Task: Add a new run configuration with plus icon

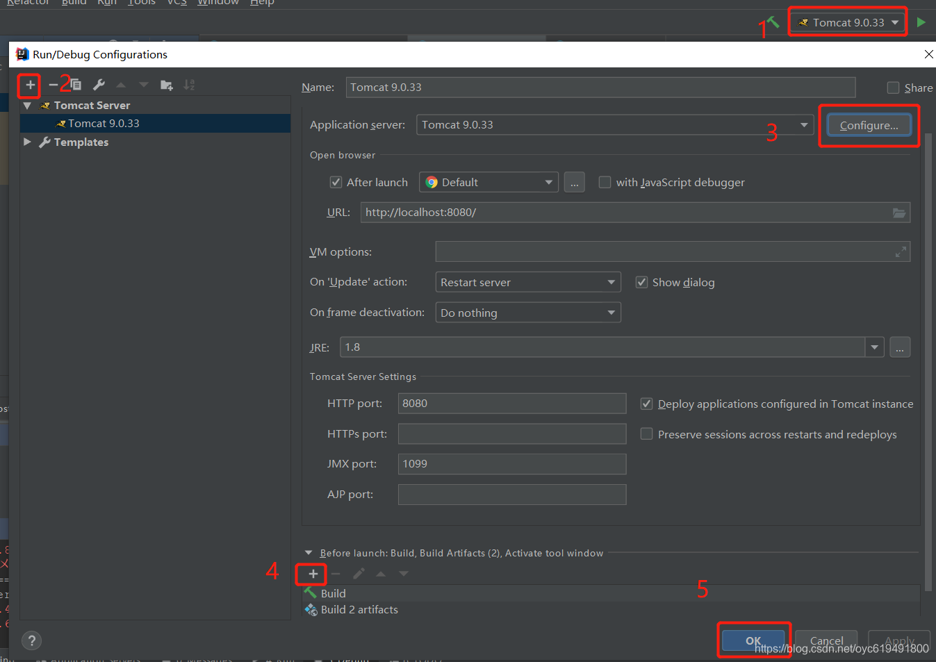Action: click(x=30, y=85)
